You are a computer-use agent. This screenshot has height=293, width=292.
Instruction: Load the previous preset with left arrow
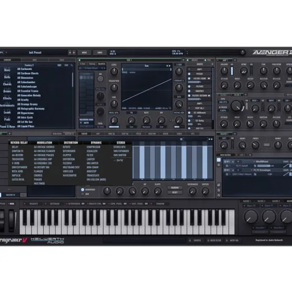coord(70,53)
